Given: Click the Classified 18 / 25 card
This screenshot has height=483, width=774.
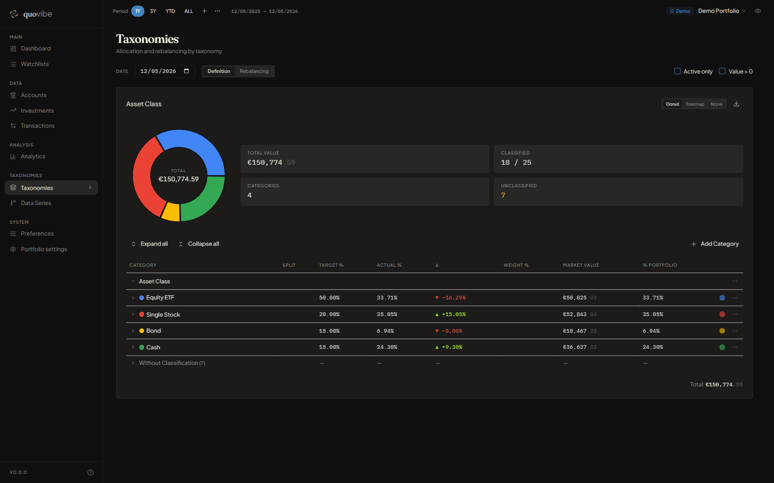Looking at the screenshot, I should coord(618,159).
